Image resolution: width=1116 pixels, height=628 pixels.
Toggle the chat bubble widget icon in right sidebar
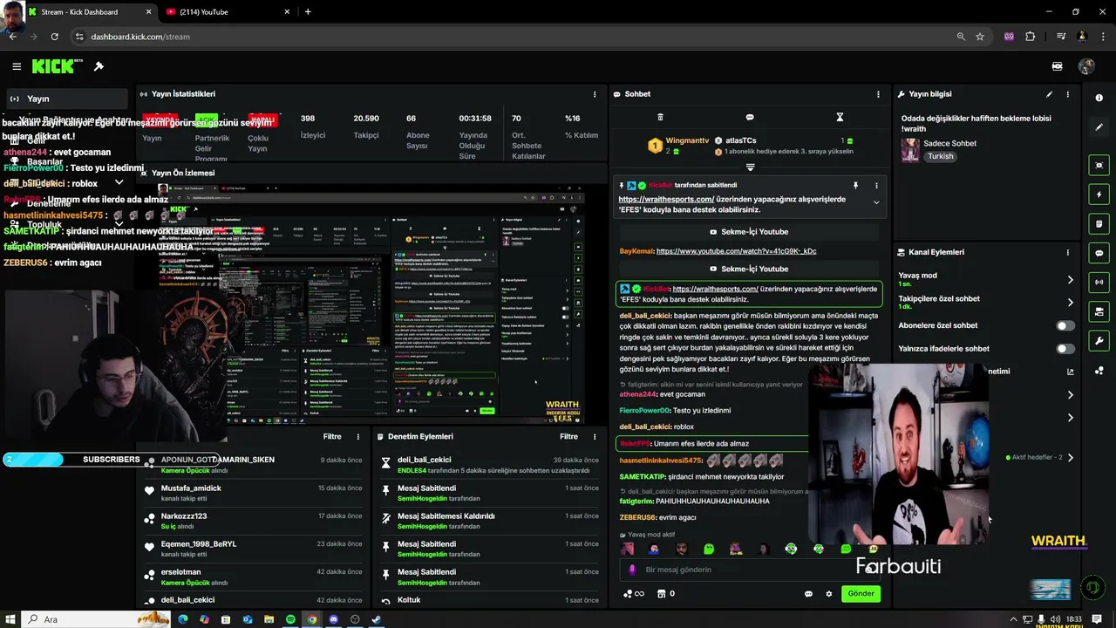pyautogui.click(x=1099, y=253)
